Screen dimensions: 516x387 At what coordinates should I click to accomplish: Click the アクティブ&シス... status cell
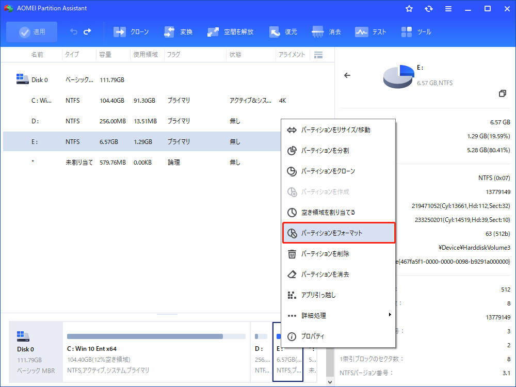pos(250,101)
